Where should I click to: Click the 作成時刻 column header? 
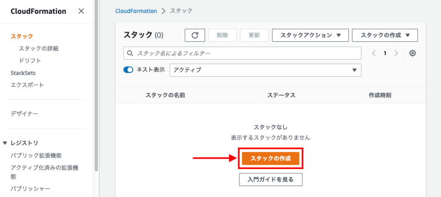point(380,95)
